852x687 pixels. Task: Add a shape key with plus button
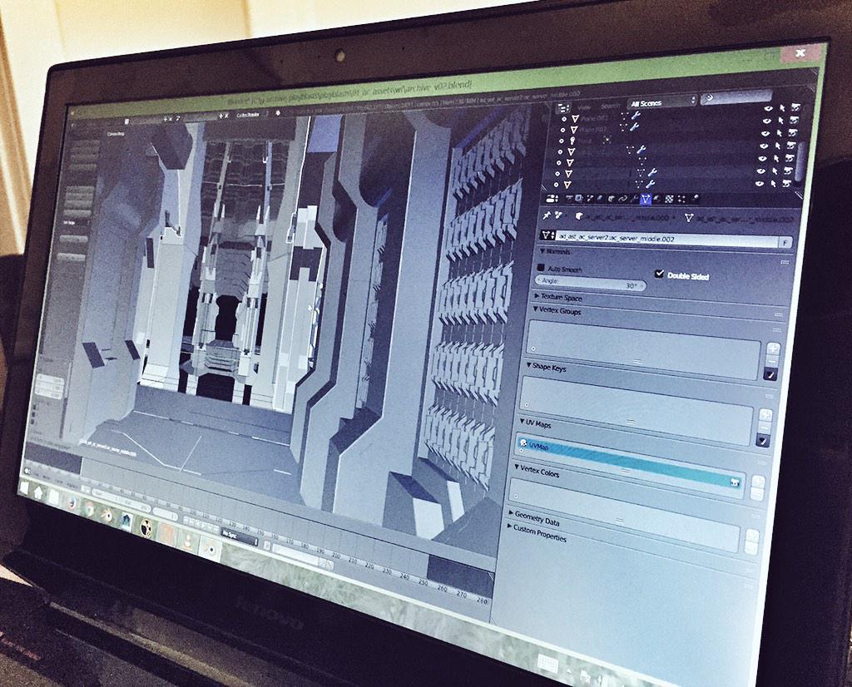tap(766, 414)
